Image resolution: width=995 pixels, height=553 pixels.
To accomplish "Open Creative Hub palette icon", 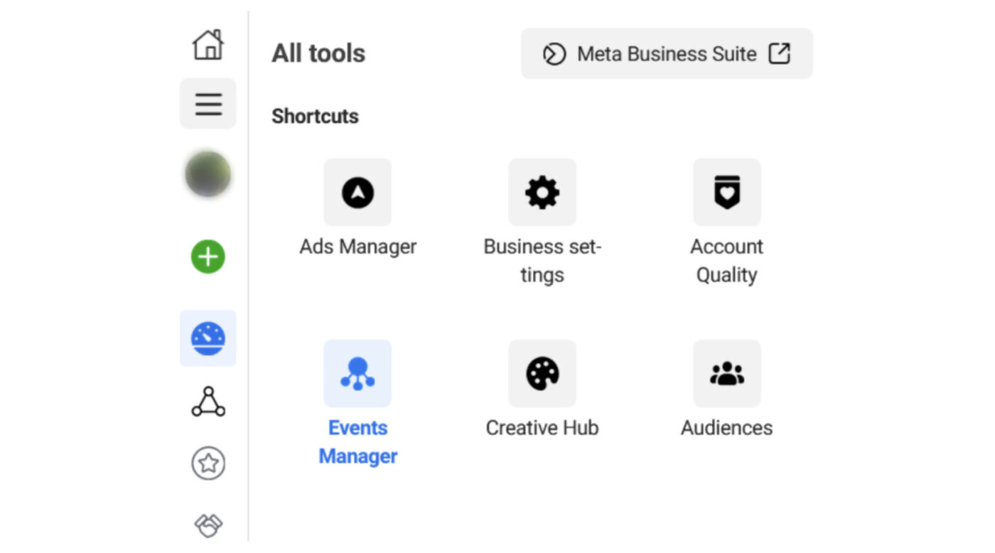I will [542, 374].
